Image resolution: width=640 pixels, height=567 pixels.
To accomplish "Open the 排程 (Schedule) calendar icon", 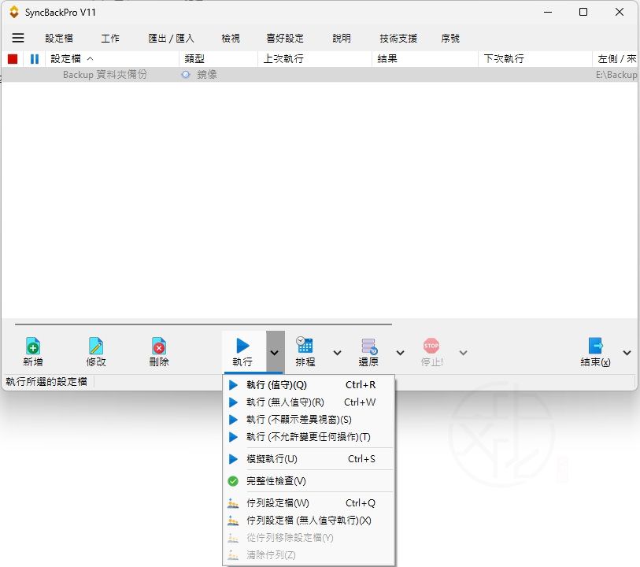I will point(305,346).
